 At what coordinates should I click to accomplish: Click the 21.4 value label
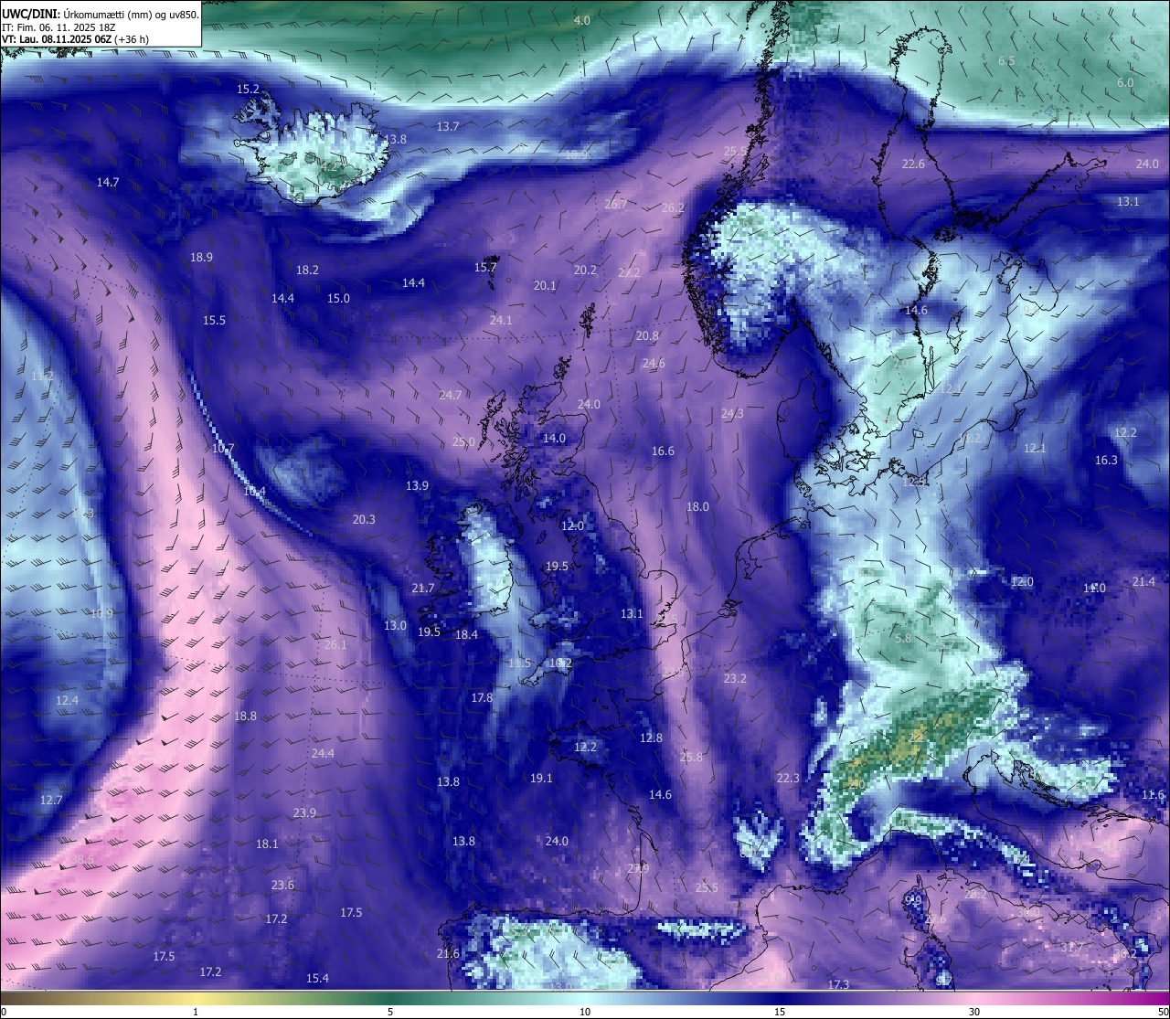click(x=1143, y=582)
